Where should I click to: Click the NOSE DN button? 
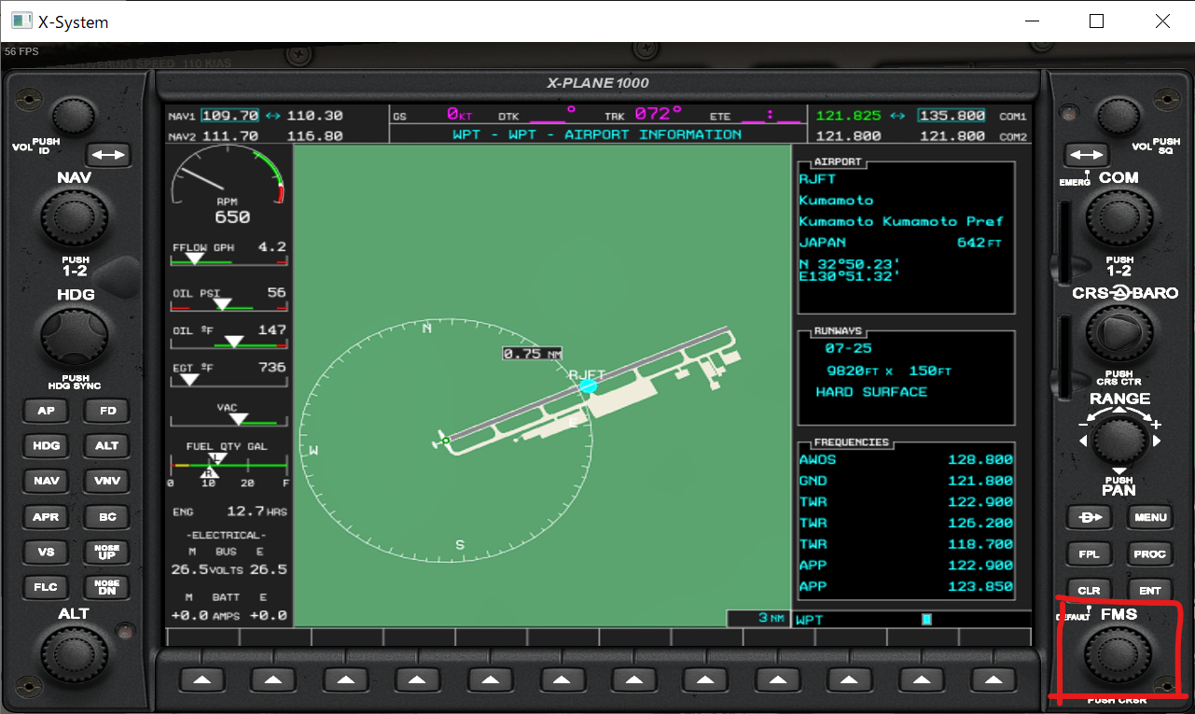(x=107, y=587)
